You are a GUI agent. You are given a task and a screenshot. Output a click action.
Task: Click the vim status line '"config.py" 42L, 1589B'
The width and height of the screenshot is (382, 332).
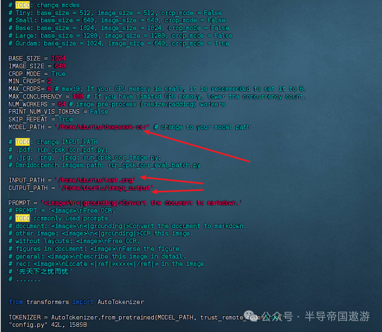(x=48, y=325)
